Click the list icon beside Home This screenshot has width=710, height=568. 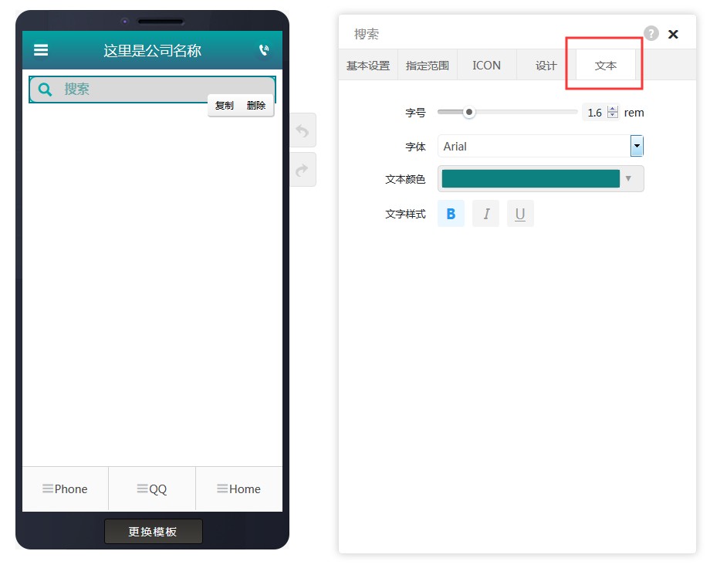click(x=222, y=489)
